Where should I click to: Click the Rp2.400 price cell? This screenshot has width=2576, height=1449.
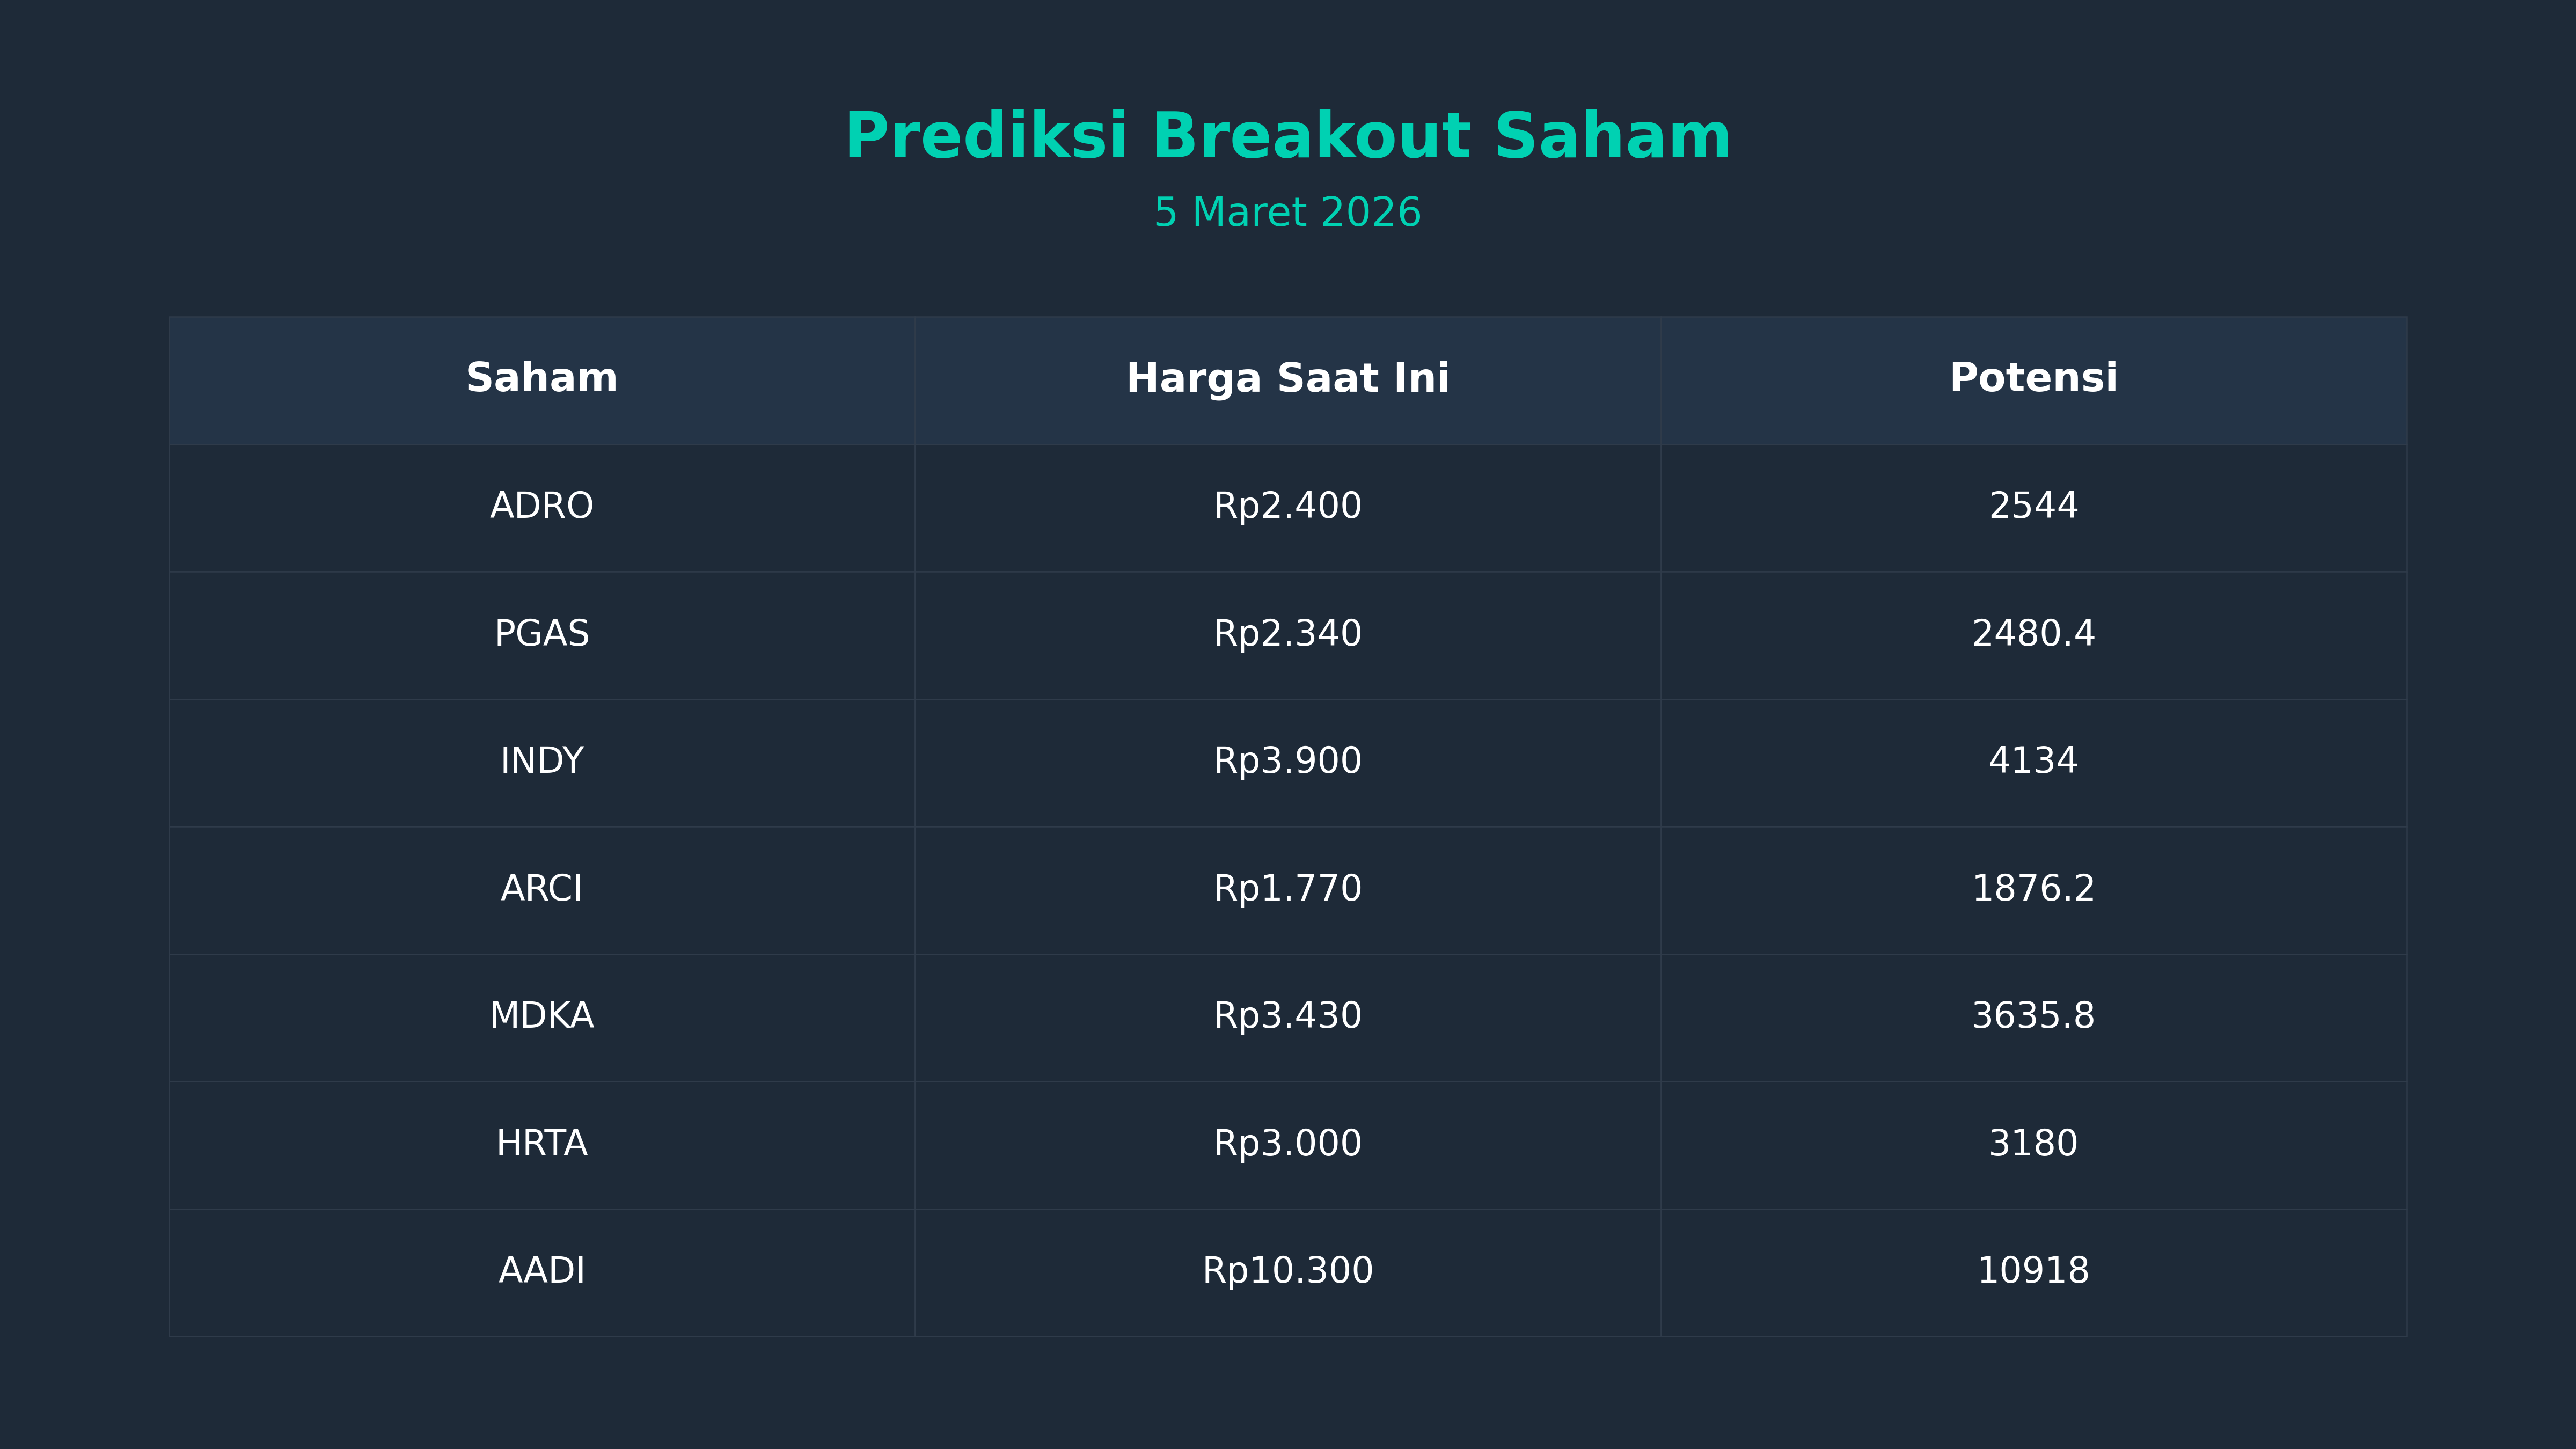pyautogui.click(x=1287, y=506)
